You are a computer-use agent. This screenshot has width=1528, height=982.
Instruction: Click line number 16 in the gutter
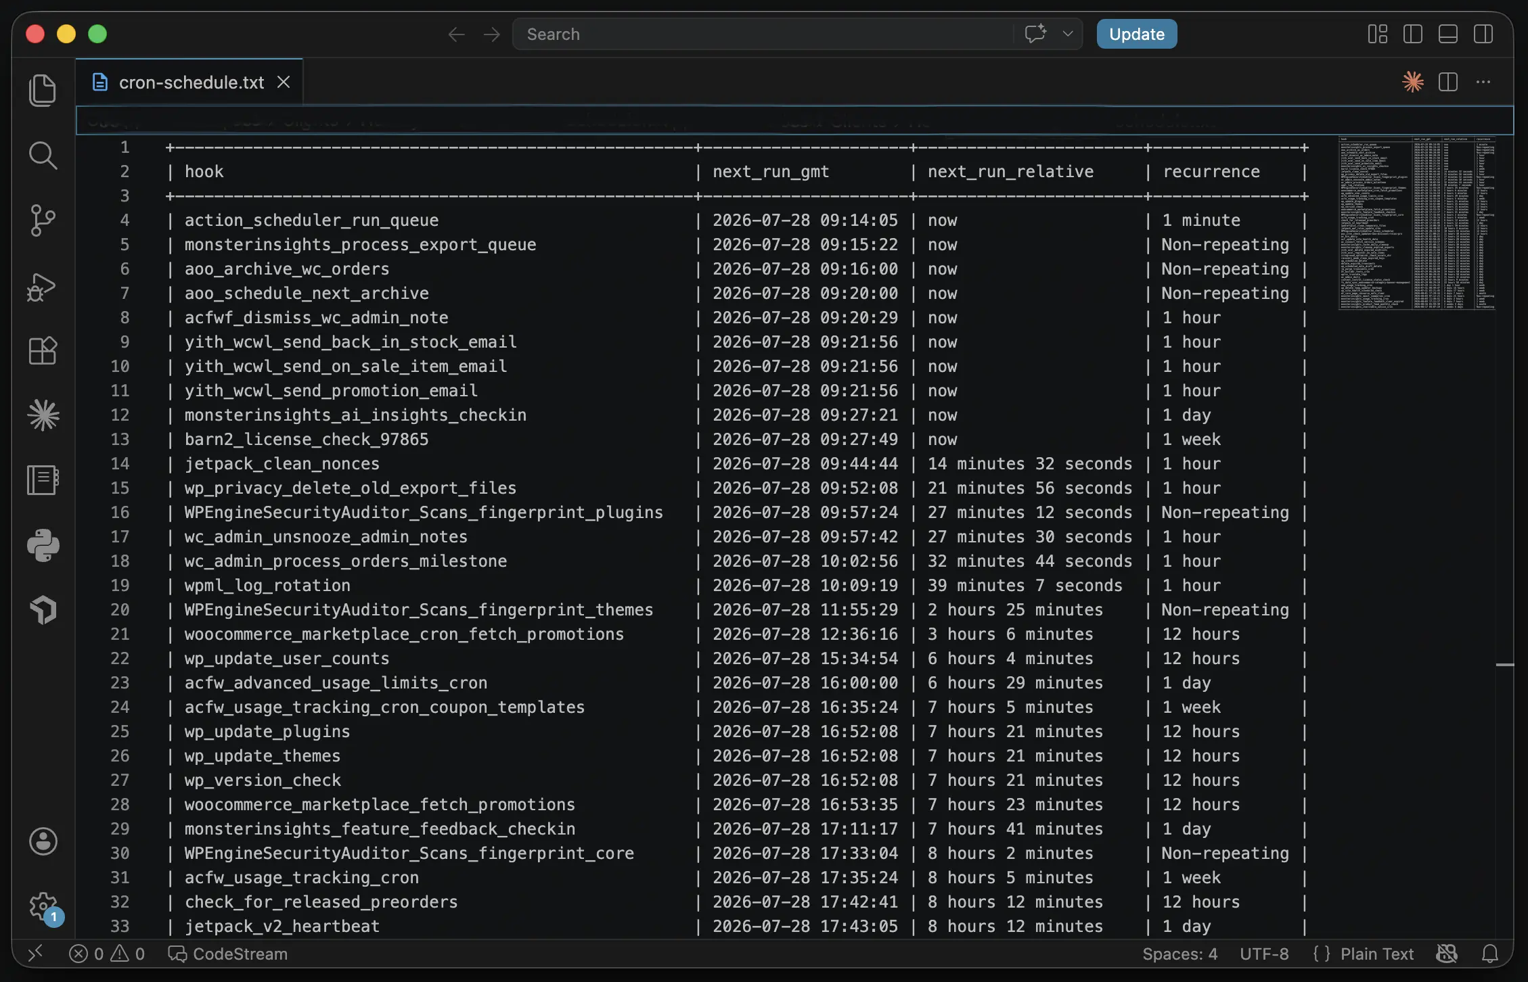pyautogui.click(x=120, y=513)
